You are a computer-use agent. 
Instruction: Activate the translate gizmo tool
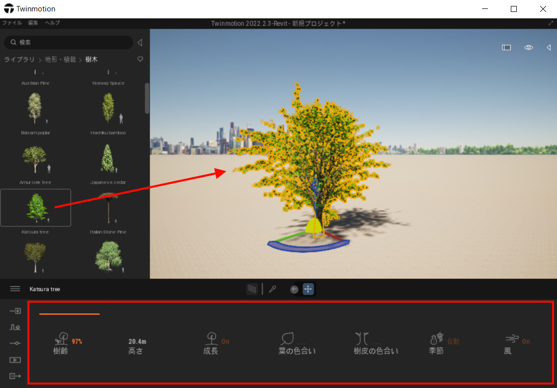tap(308, 289)
